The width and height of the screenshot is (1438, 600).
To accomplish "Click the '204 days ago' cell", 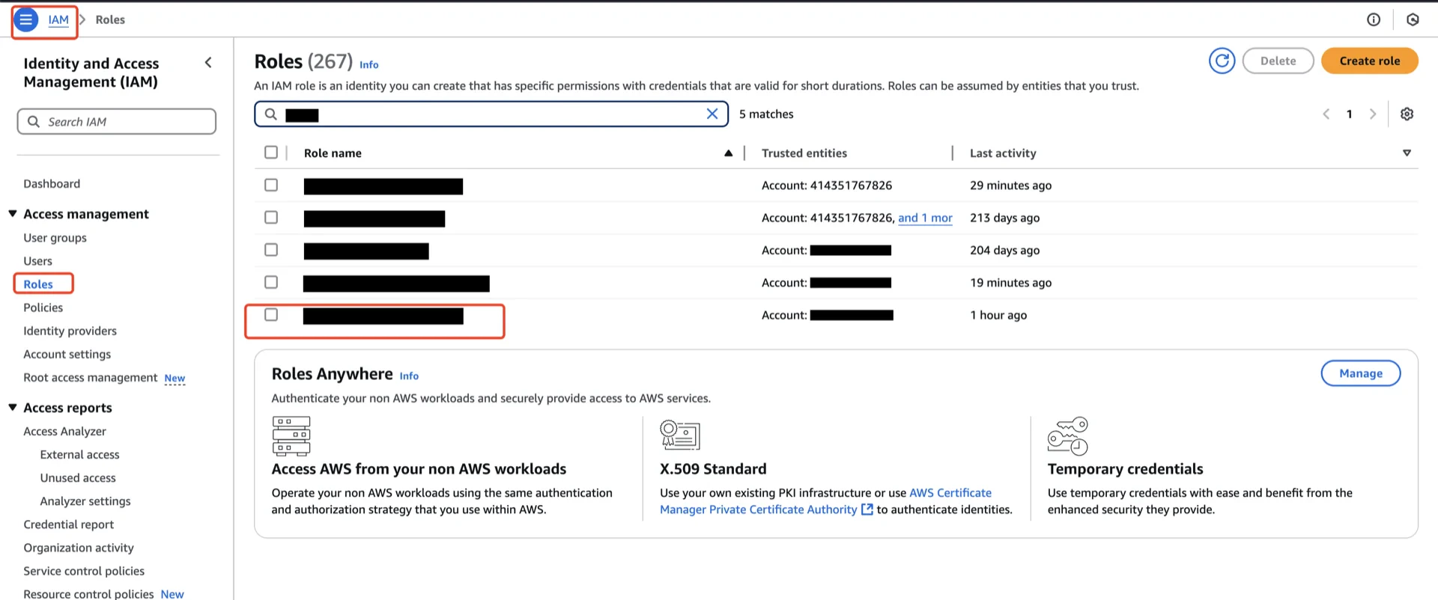I will pos(1004,250).
